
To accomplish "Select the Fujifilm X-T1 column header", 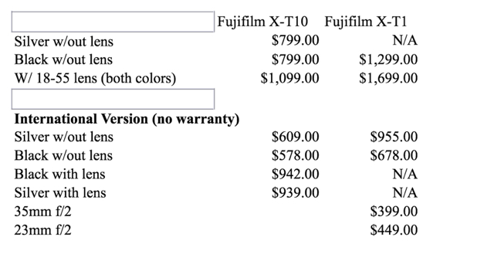I will click(x=366, y=22).
